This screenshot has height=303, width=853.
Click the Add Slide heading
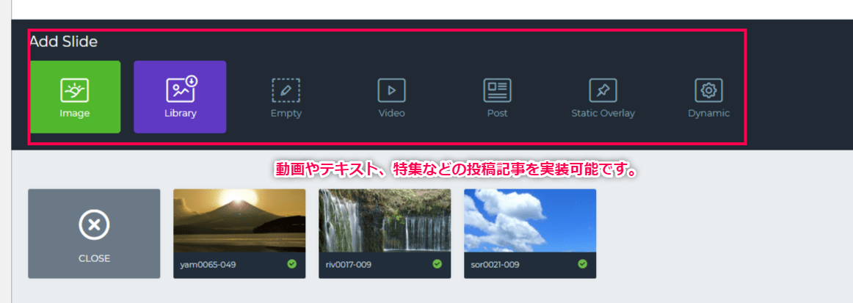tap(64, 41)
